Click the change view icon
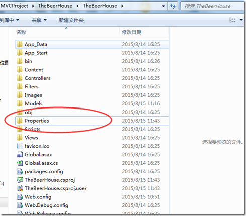The width and height of the screenshot is (246, 216). tap(232, 20)
